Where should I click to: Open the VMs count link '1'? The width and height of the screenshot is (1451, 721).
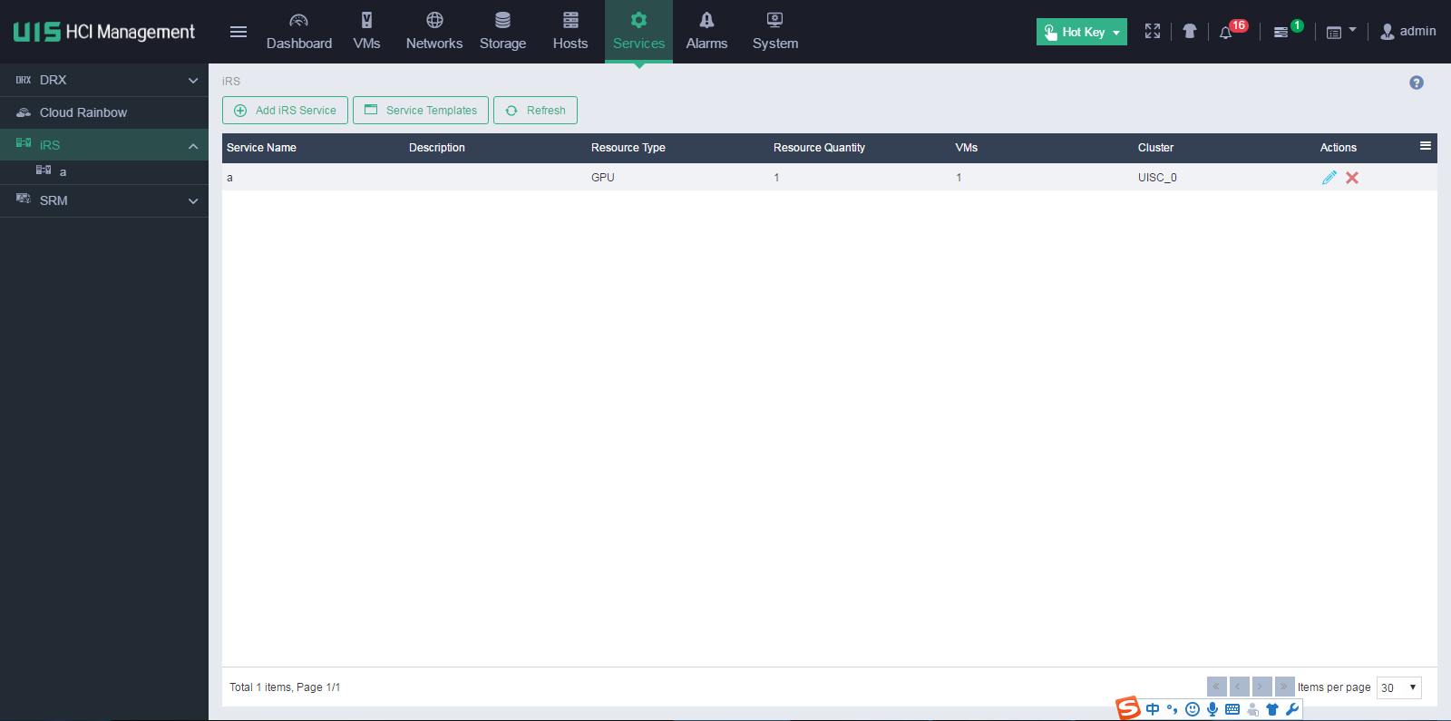coord(959,178)
